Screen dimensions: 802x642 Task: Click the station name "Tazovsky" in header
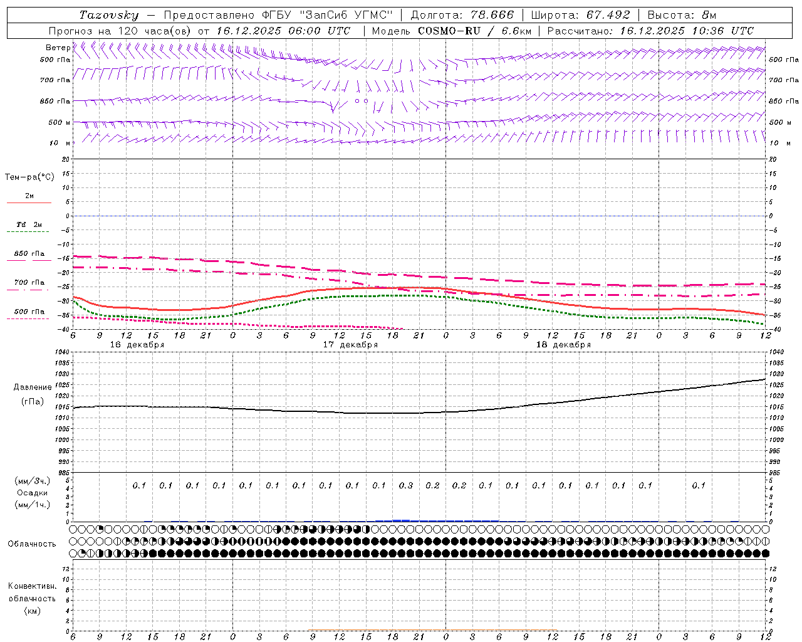(109, 15)
